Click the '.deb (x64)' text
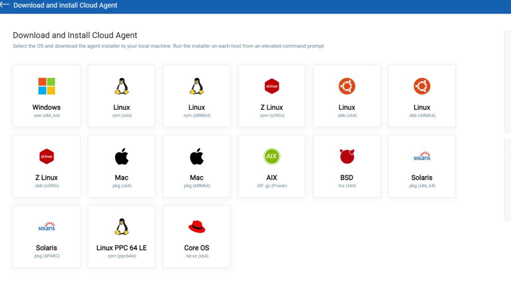 [x=347, y=115]
